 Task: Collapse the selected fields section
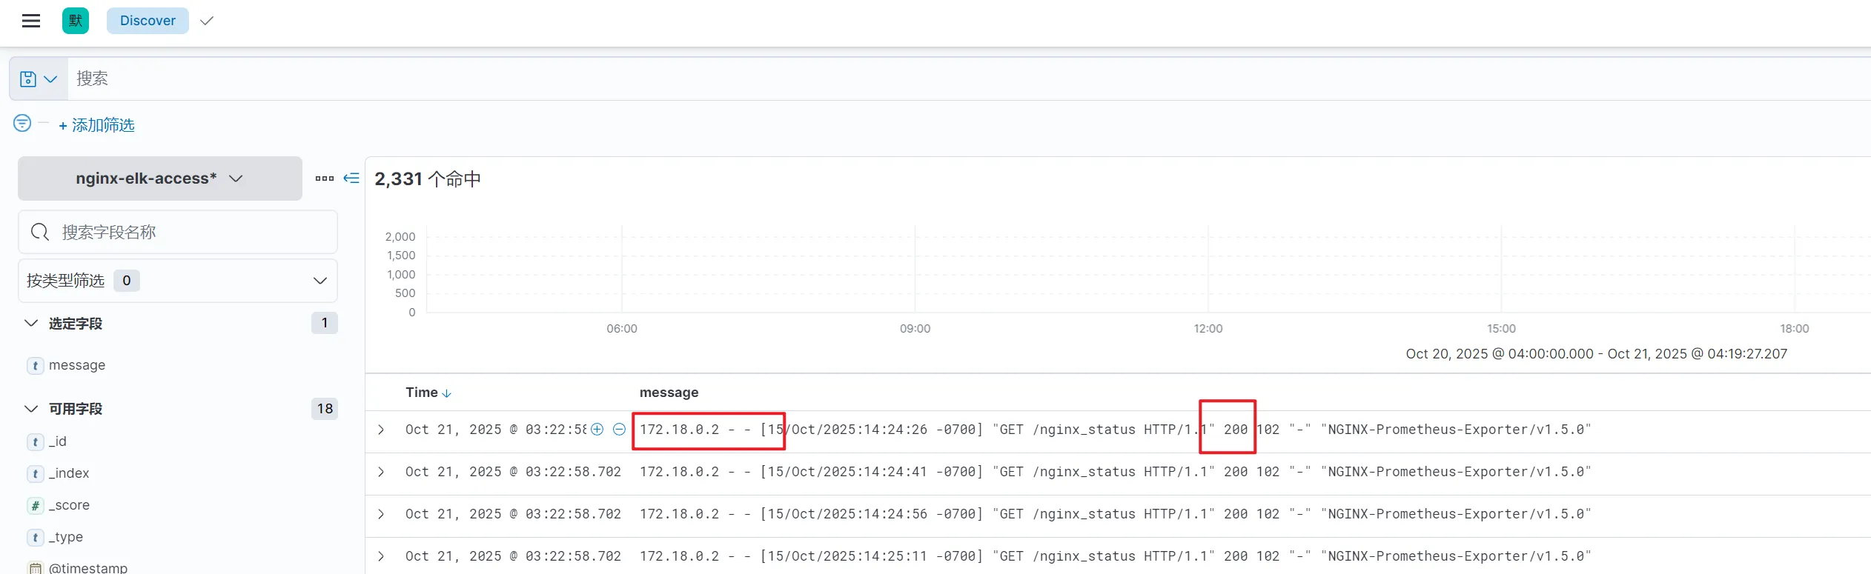(31, 324)
